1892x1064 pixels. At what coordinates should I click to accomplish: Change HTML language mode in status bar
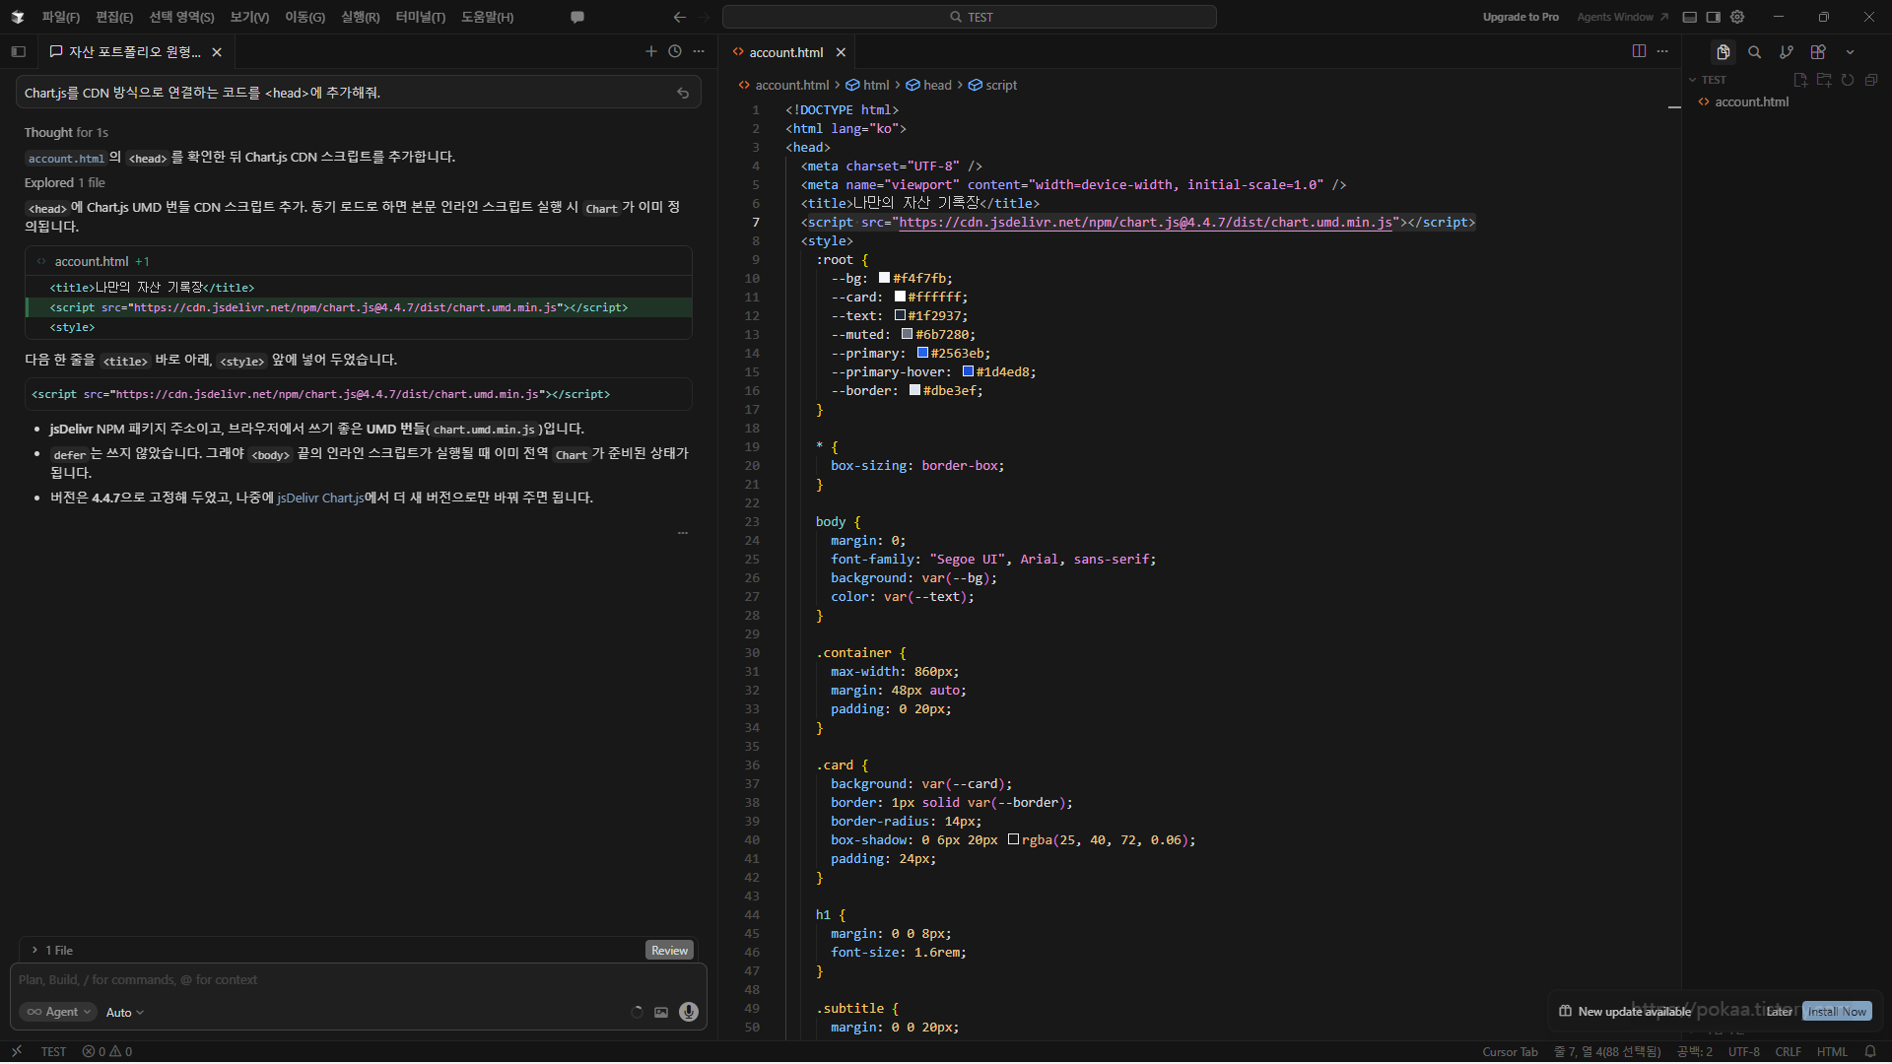coord(1832,1051)
